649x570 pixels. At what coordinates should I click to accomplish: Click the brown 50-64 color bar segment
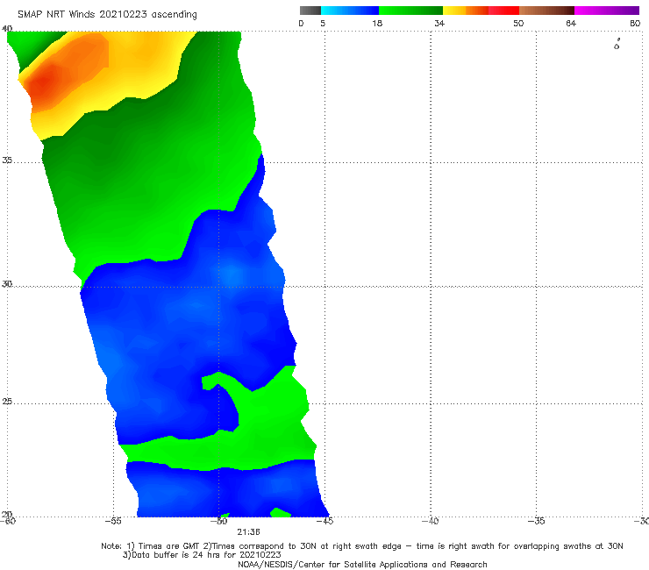pyautogui.click(x=546, y=11)
